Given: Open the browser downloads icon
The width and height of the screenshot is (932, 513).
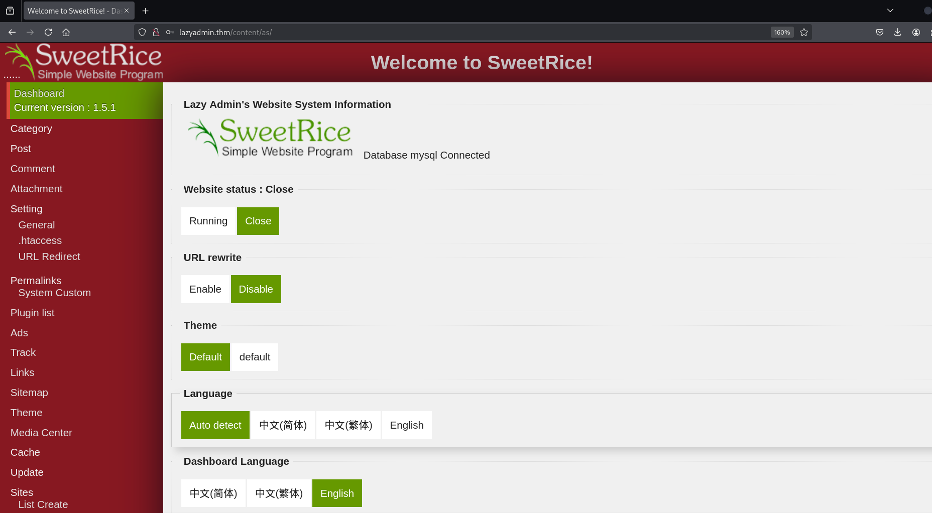Looking at the screenshot, I should [x=897, y=32].
